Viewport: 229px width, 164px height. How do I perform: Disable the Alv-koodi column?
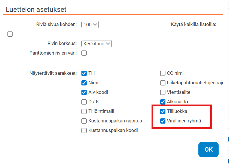[x=84, y=92]
